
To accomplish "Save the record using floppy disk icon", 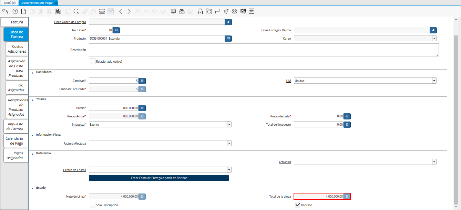I will [x=58, y=11].
